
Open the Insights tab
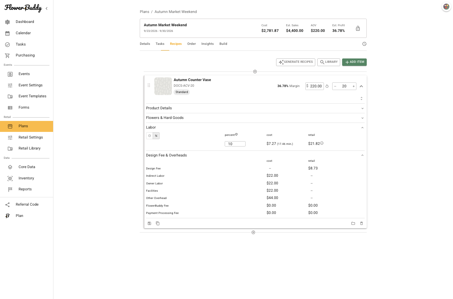click(x=207, y=44)
